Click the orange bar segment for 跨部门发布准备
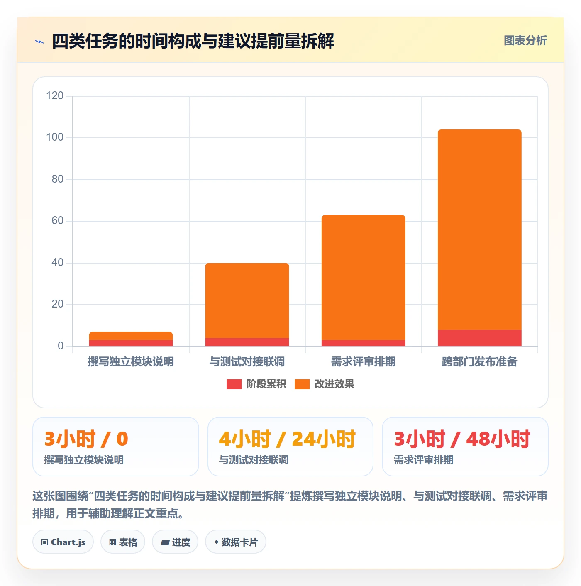Viewport: 581px width, 586px height. click(480, 230)
